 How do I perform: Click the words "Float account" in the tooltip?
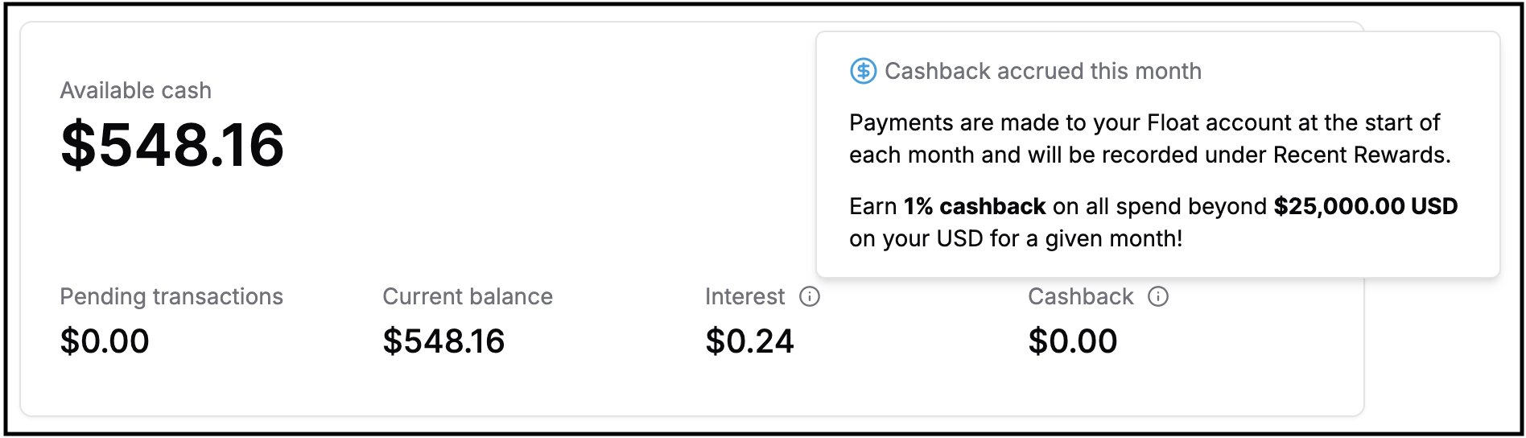pos(1219,123)
